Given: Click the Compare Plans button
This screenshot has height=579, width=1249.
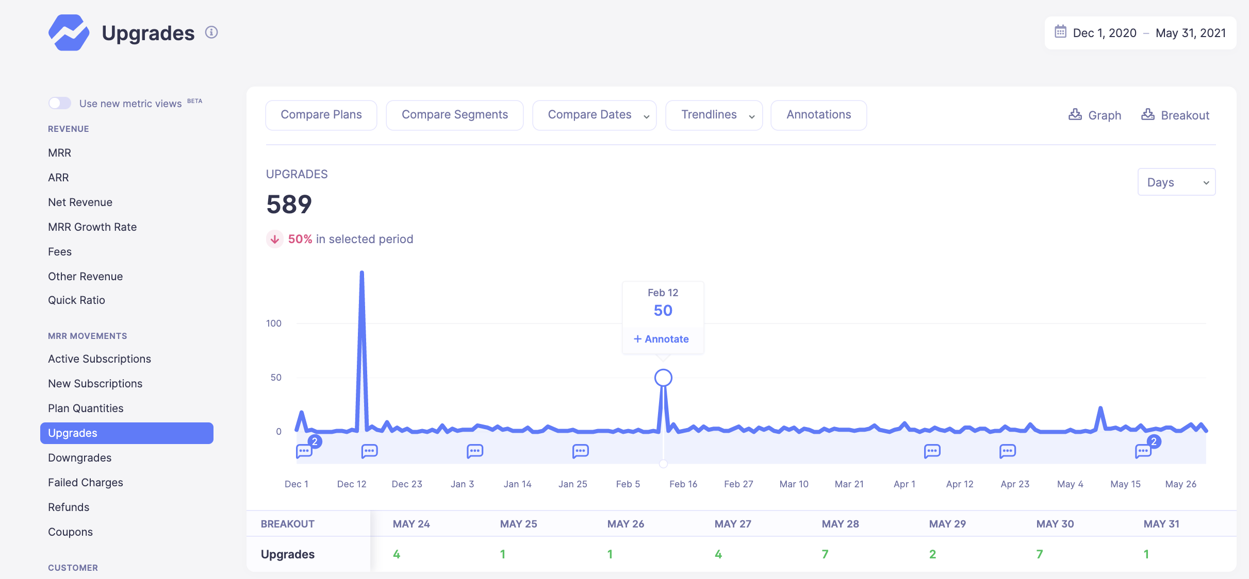Looking at the screenshot, I should point(321,115).
